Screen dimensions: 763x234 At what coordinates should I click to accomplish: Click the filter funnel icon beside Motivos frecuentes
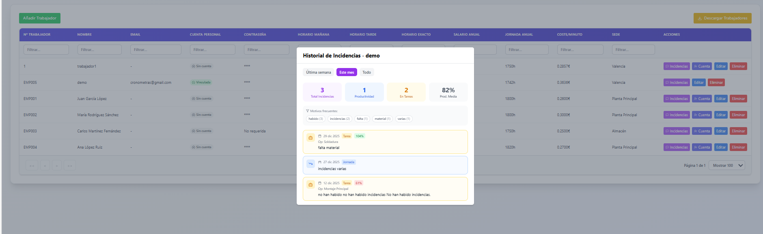(x=308, y=111)
